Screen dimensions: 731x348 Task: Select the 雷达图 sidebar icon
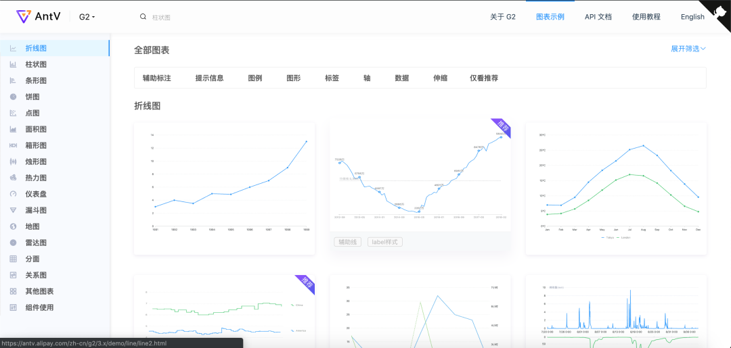(13, 243)
